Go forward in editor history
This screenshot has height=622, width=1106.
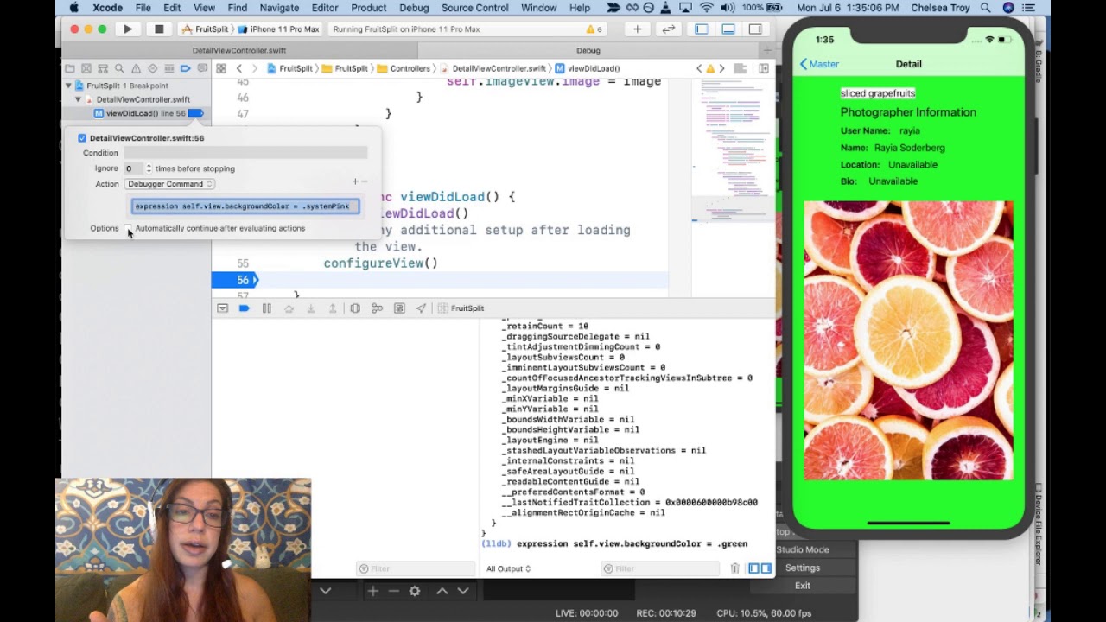pyautogui.click(x=254, y=68)
